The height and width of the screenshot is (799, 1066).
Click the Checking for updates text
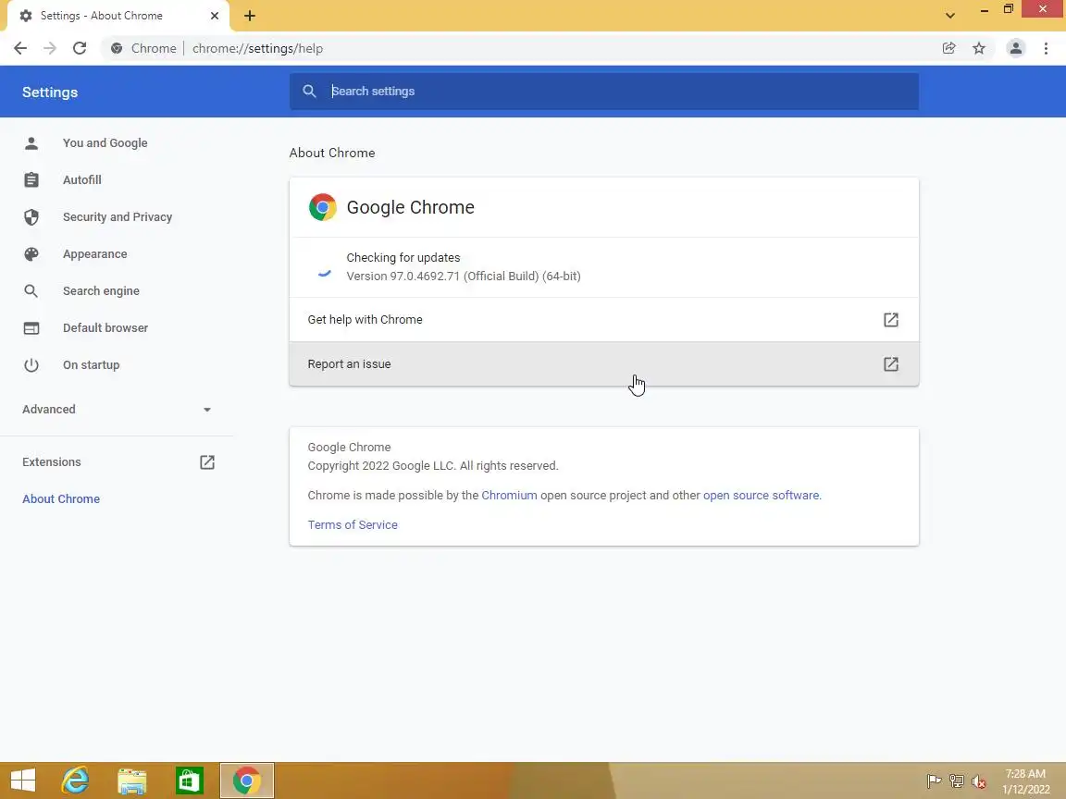pyautogui.click(x=403, y=257)
